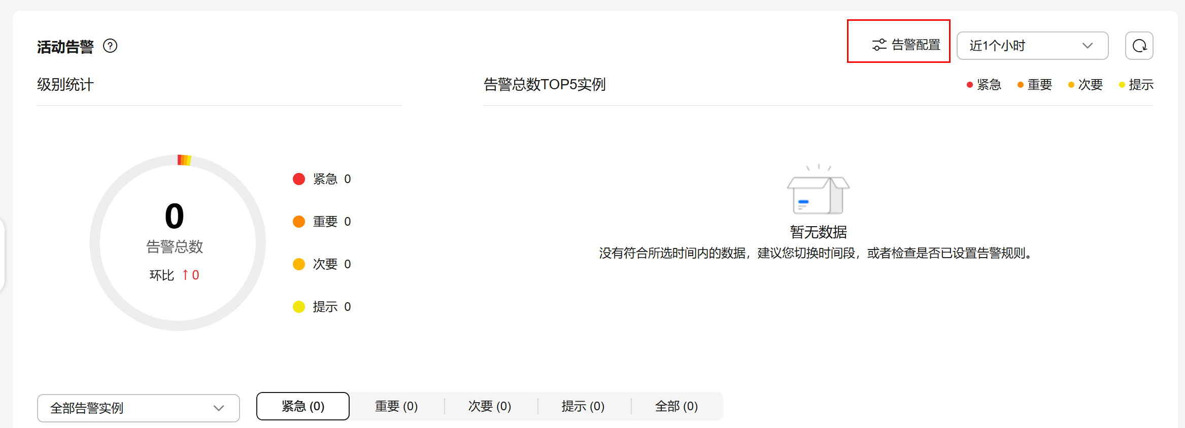
Task: Open the 近1个小时 time range dropdown
Action: point(1032,46)
